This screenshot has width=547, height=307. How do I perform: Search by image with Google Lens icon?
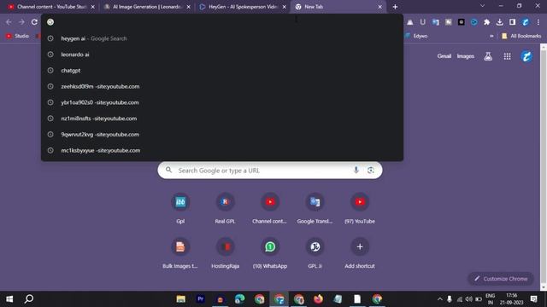click(x=370, y=170)
